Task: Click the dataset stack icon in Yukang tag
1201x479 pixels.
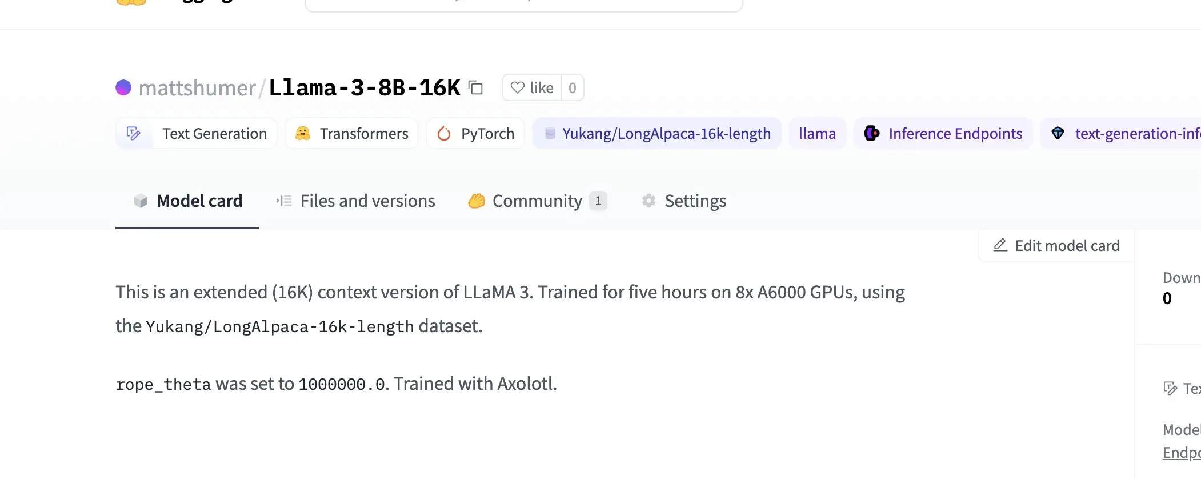Action: (x=550, y=133)
